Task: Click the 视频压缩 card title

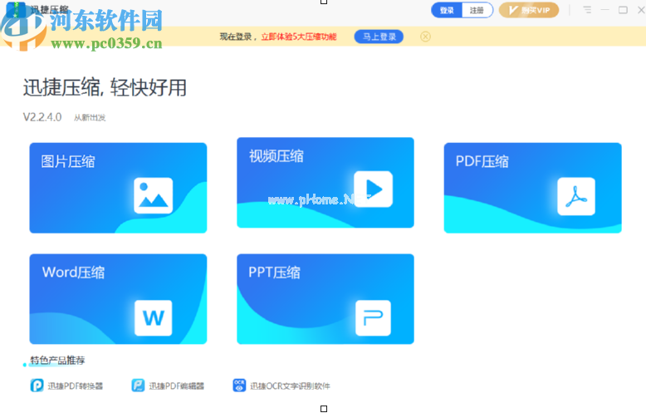Action: click(x=277, y=156)
